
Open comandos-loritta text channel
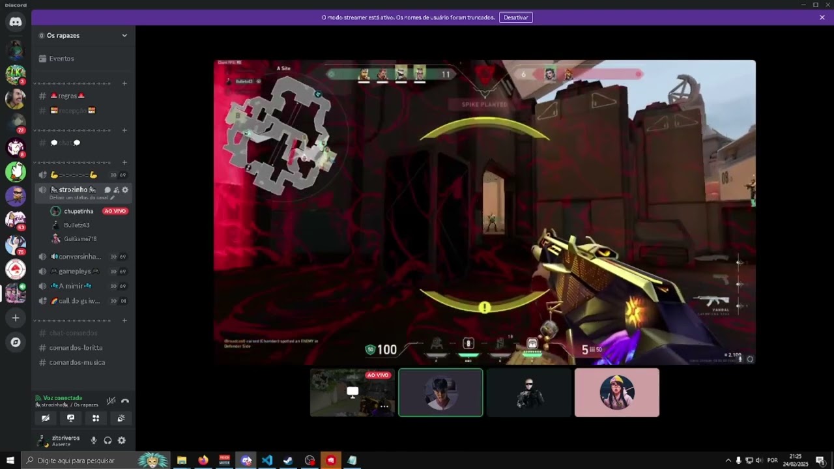(83, 348)
